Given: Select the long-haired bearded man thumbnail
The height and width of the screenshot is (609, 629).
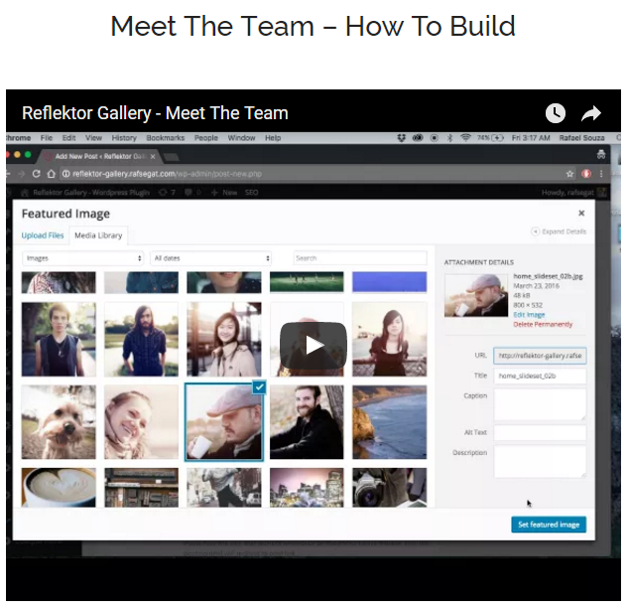Looking at the screenshot, I should click(141, 340).
